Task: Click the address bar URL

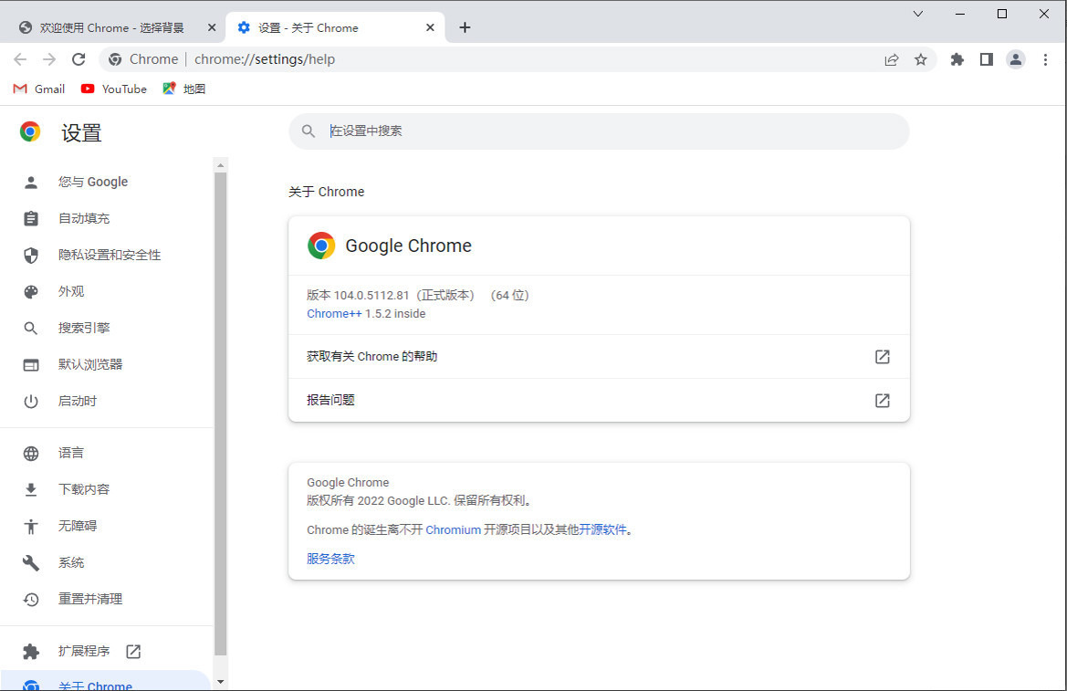Action: pos(265,59)
